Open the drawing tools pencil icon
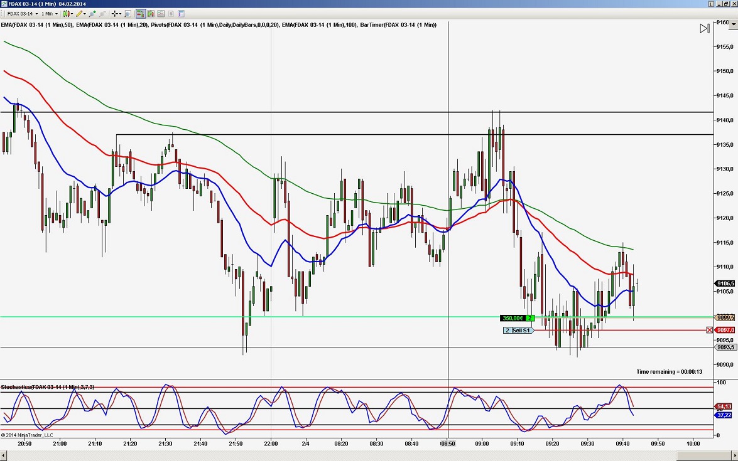The height and width of the screenshot is (461, 738). click(x=79, y=13)
